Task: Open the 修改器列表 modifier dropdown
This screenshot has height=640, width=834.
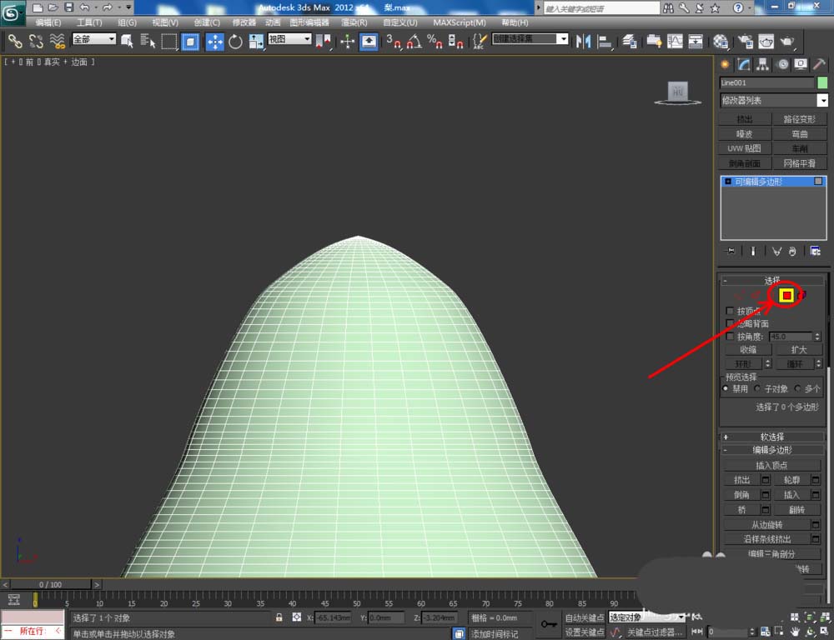Action: pos(773,101)
